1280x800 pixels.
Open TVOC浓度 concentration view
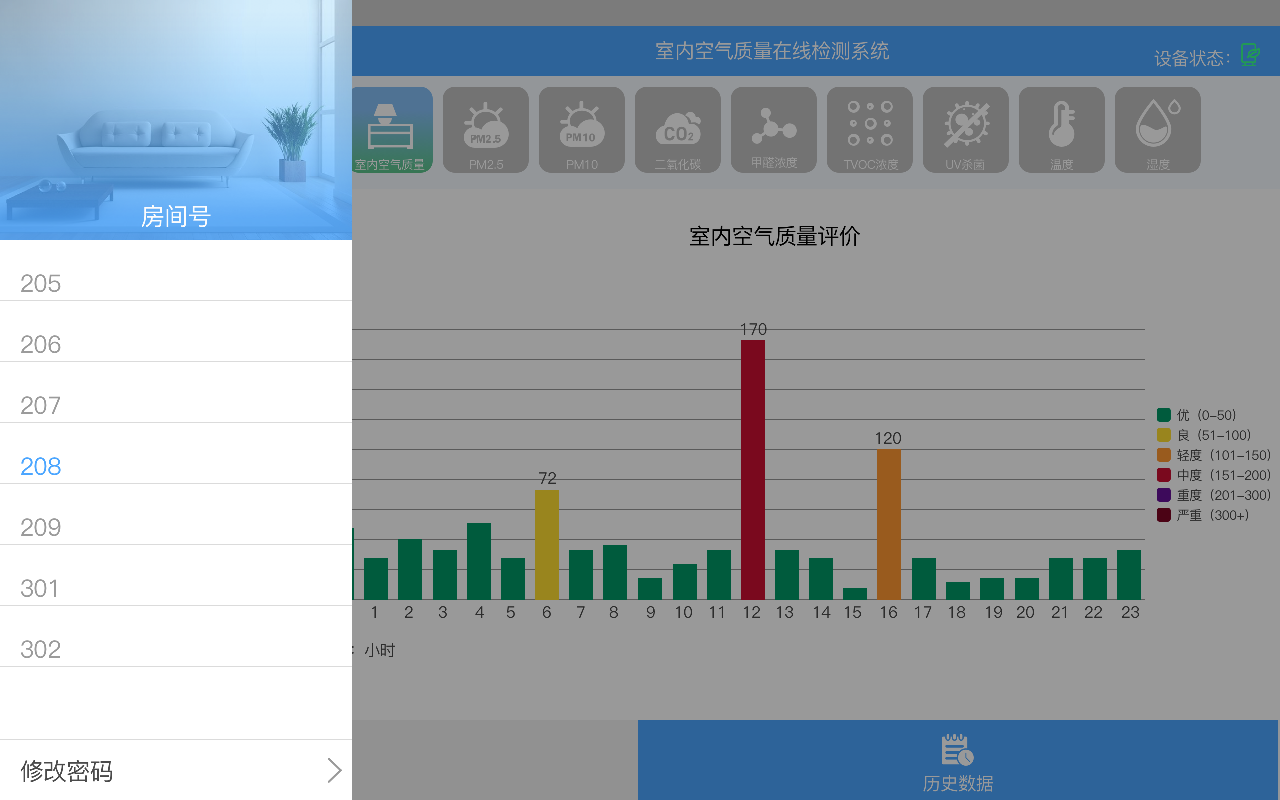(x=869, y=129)
